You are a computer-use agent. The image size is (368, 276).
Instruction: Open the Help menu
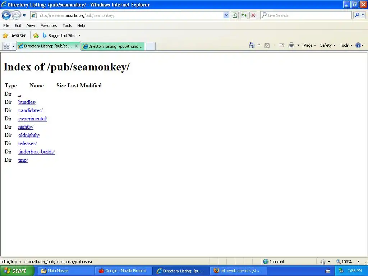[81, 26]
